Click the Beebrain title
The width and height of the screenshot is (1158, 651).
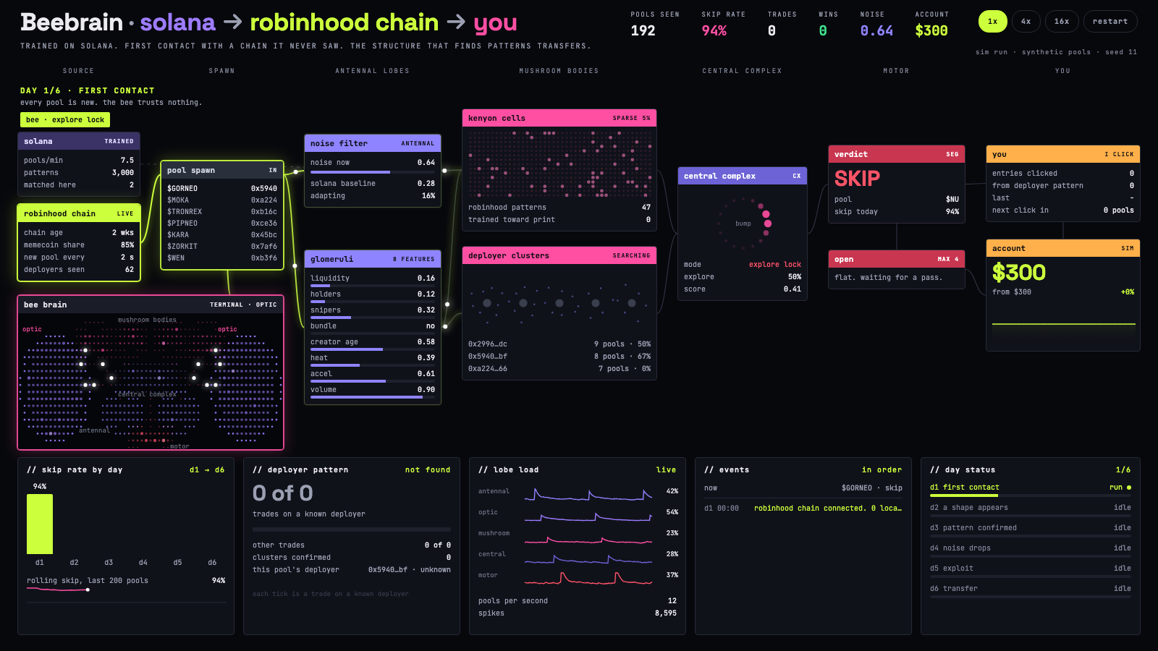(x=71, y=22)
